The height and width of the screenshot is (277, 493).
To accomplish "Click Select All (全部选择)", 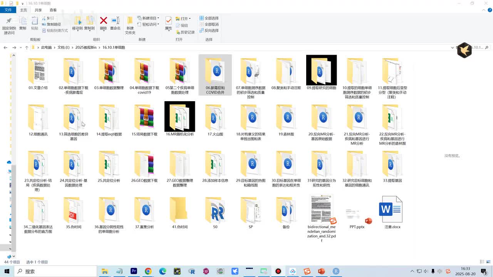I will (x=209, y=18).
